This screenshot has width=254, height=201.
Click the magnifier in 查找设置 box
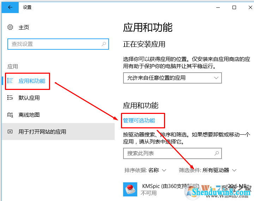[x=104, y=44]
